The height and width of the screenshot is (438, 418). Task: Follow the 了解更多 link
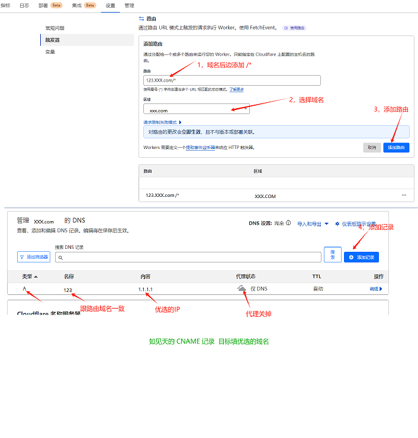(x=236, y=89)
